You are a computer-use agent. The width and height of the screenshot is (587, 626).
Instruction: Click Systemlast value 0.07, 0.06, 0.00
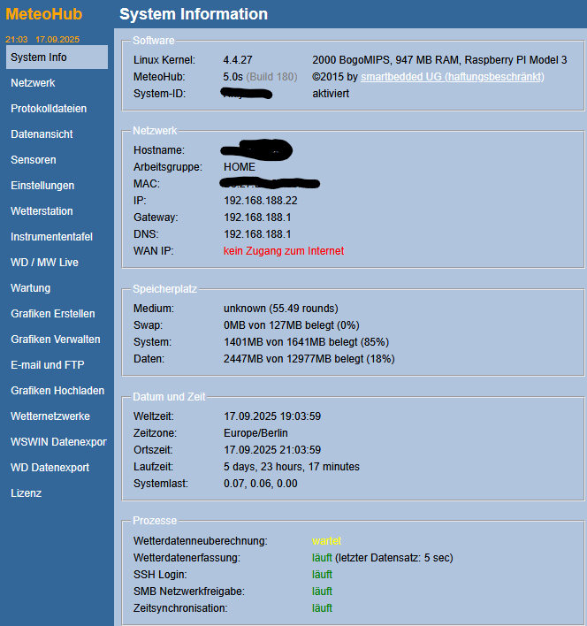click(x=261, y=483)
